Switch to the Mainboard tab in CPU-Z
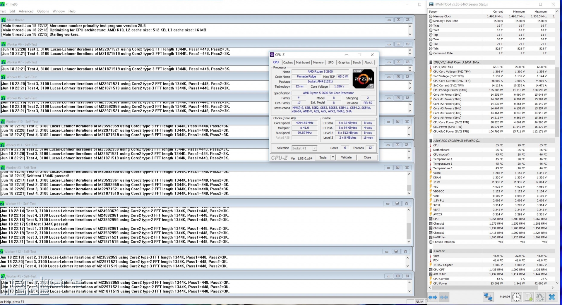This screenshot has width=562, height=305. pos(303,62)
